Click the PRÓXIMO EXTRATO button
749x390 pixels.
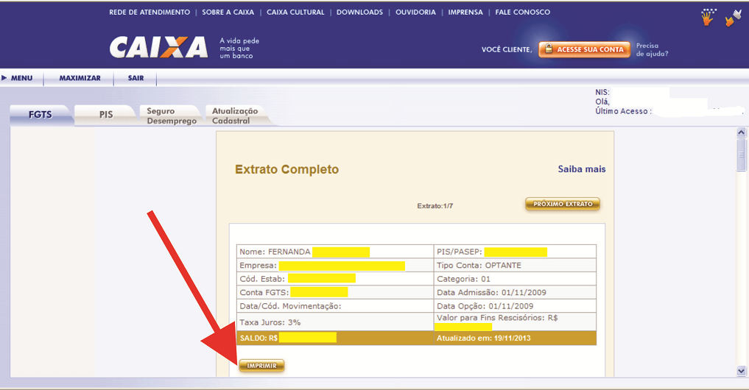tap(563, 204)
